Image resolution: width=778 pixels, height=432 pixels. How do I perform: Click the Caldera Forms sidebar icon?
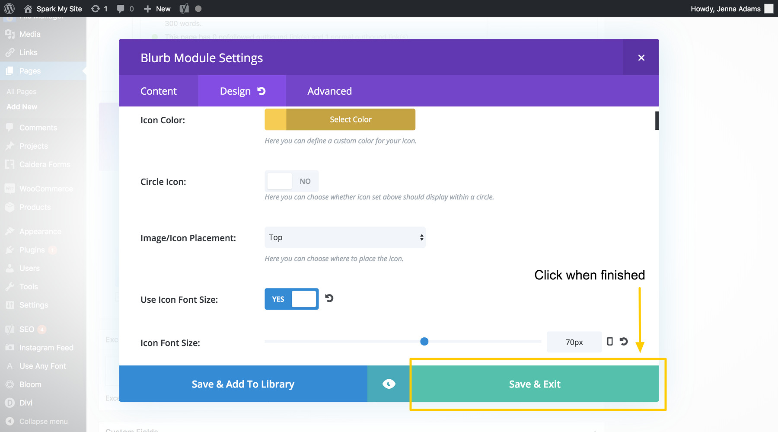[10, 164]
